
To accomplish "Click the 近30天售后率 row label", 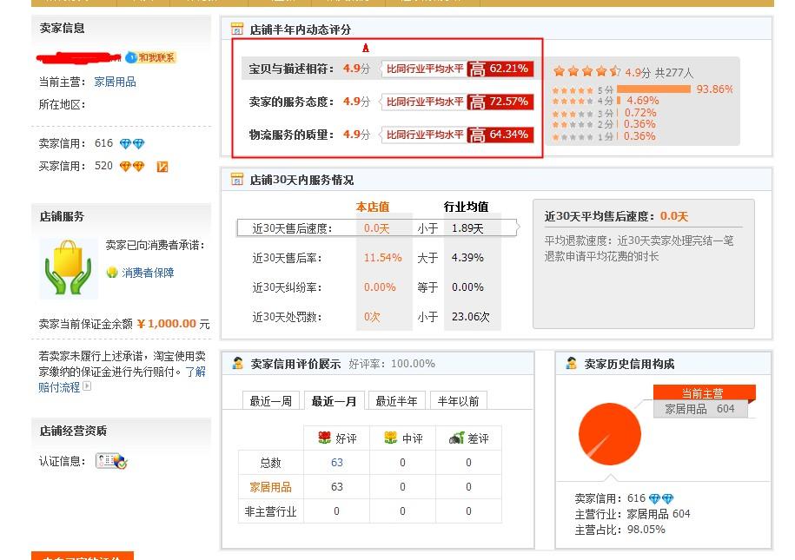I will click(288, 258).
